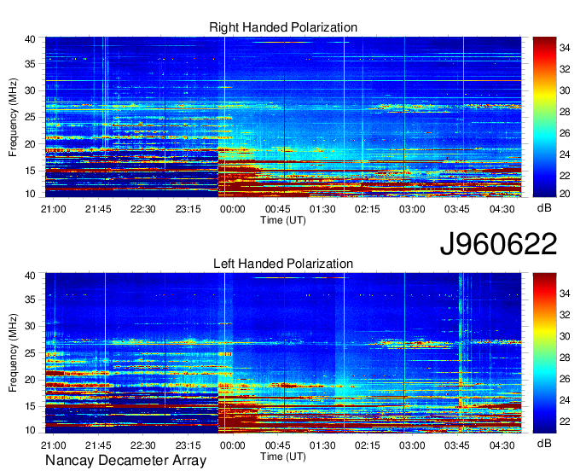The height and width of the screenshot is (471, 580).
Task: Click the 21:00 tick label under Left Handed plot
Action: (x=53, y=445)
